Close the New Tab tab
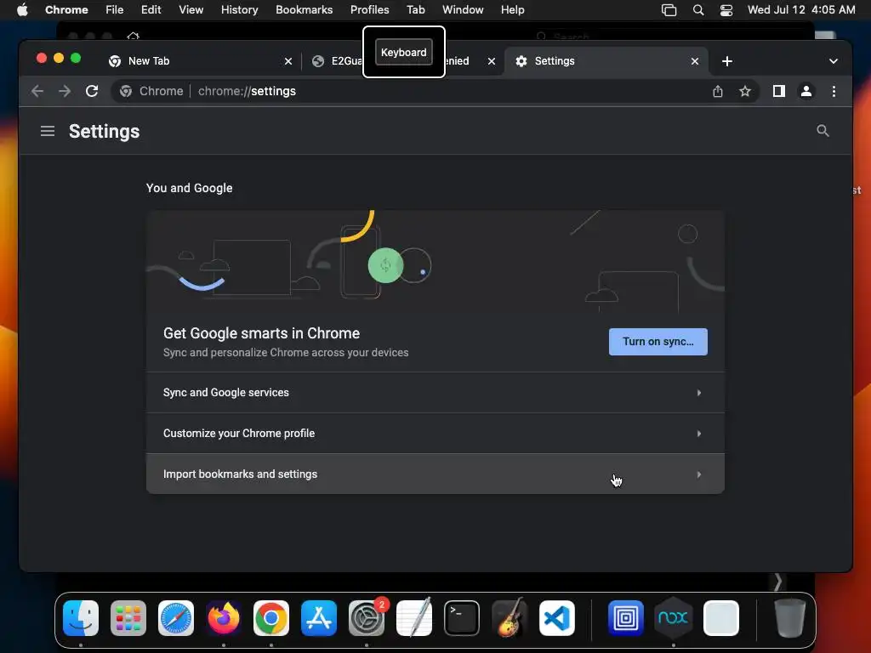Viewport: 871px width, 653px height. pos(288,61)
